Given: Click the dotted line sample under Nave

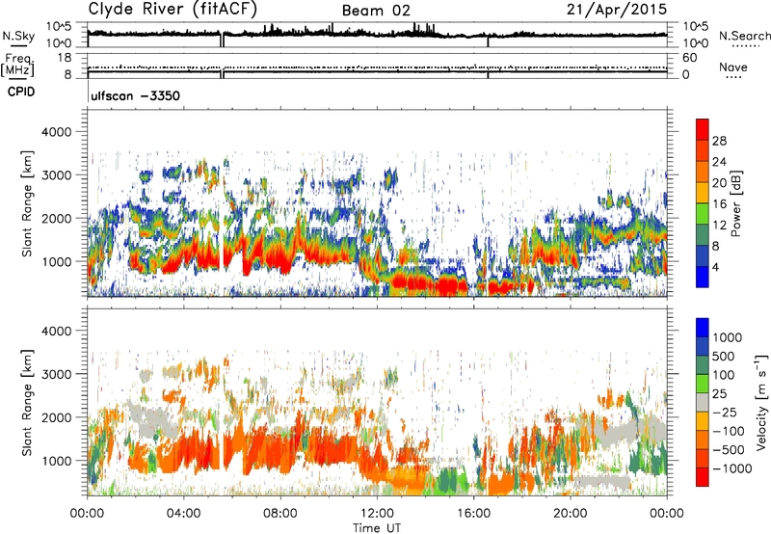Looking at the screenshot, I should click(733, 78).
